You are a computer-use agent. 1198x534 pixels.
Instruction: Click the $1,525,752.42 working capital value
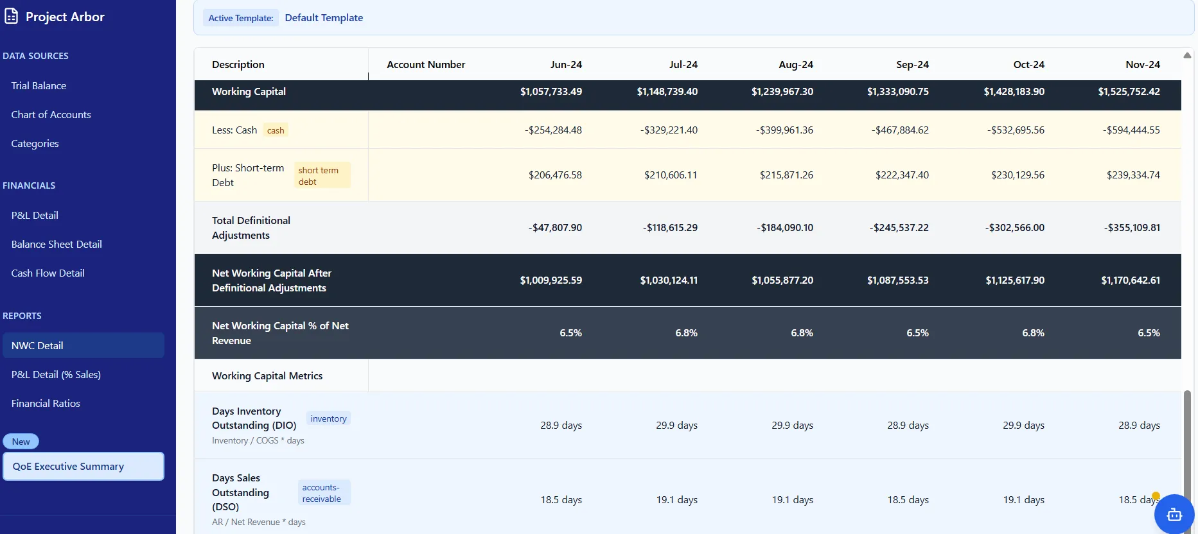click(x=1129, y=91)
